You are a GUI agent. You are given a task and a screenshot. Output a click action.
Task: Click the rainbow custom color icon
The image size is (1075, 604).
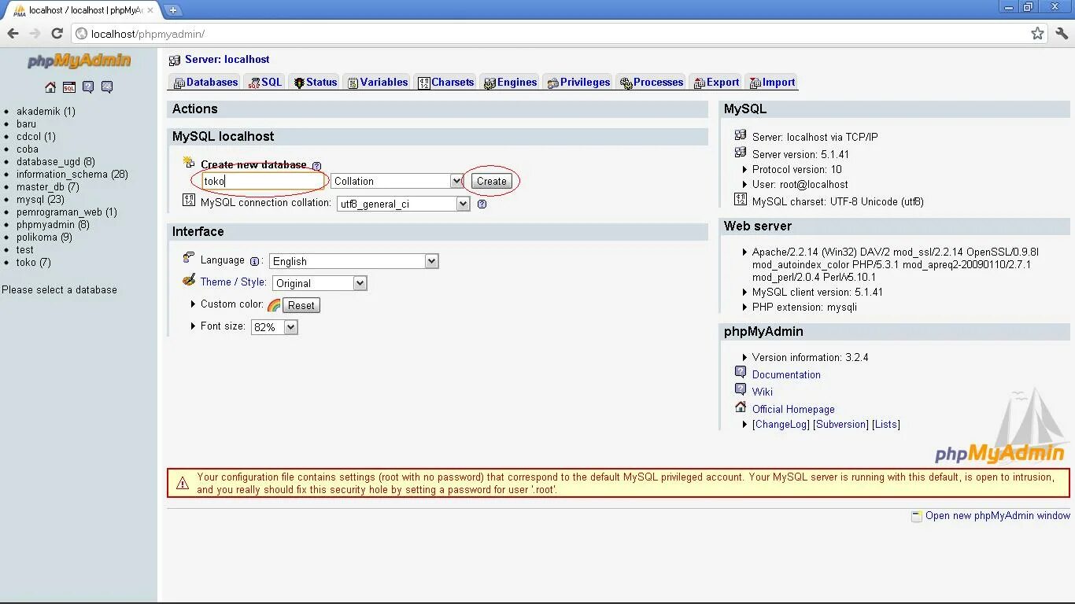pyautogui.click(x=273, y=305)
